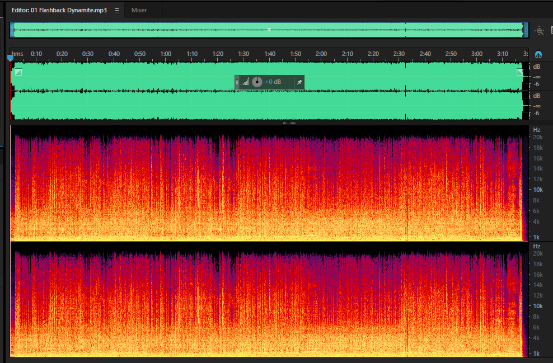Viewport: 553px width, 363px height.
Task: Click the overview navigator's right edge handle
Action: tap(526, 30)
